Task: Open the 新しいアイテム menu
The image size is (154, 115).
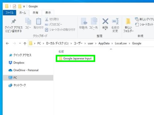Action: pyautogui.click(x=144, y=19)
